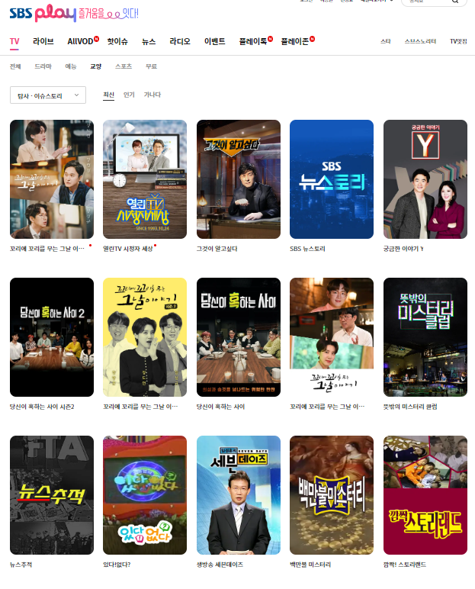Follow the 스타 link

(x=386, y=41)
